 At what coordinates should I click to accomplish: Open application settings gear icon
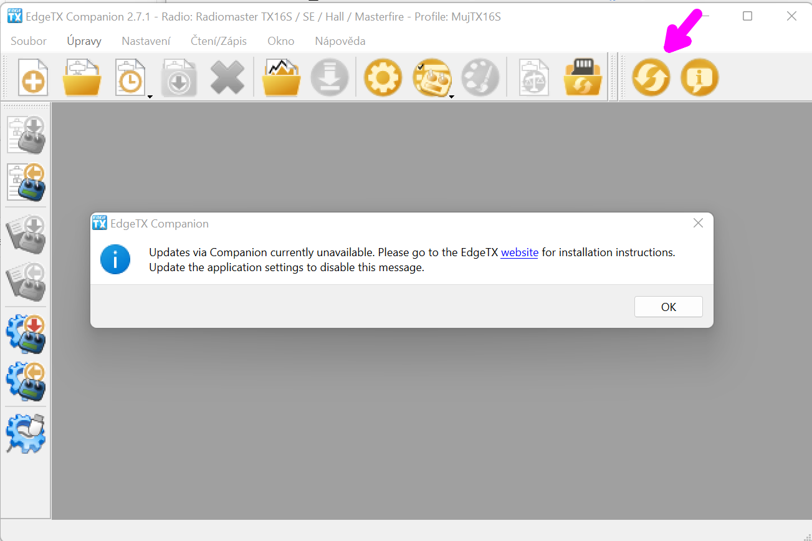tap(383, 78)
